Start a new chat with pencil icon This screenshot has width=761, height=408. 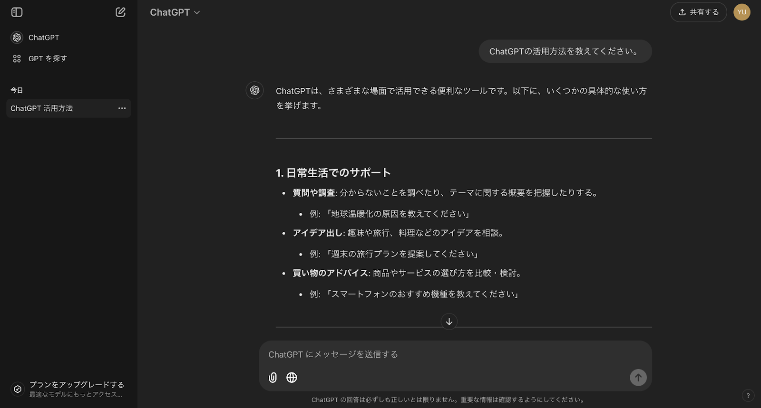click(120, 12)
